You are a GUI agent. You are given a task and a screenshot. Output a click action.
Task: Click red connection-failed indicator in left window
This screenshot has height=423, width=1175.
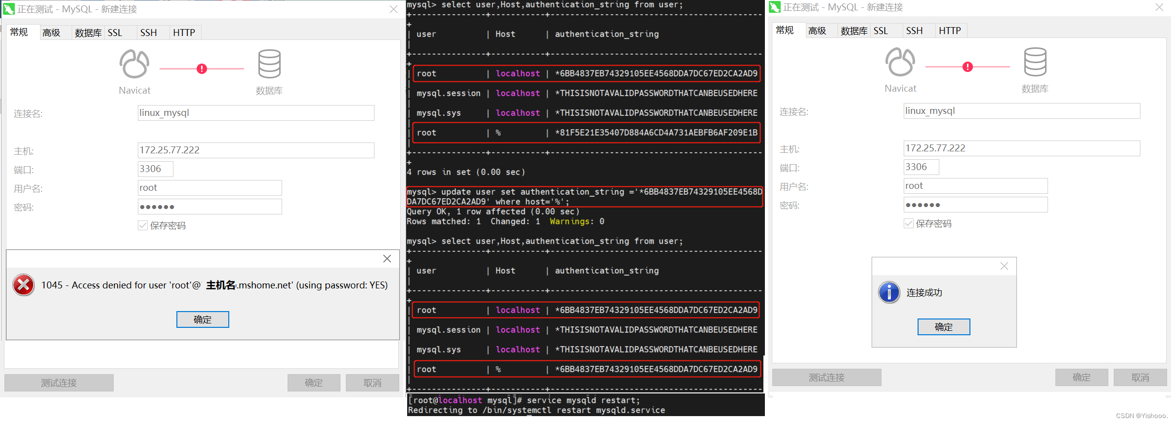pos(202,69)
